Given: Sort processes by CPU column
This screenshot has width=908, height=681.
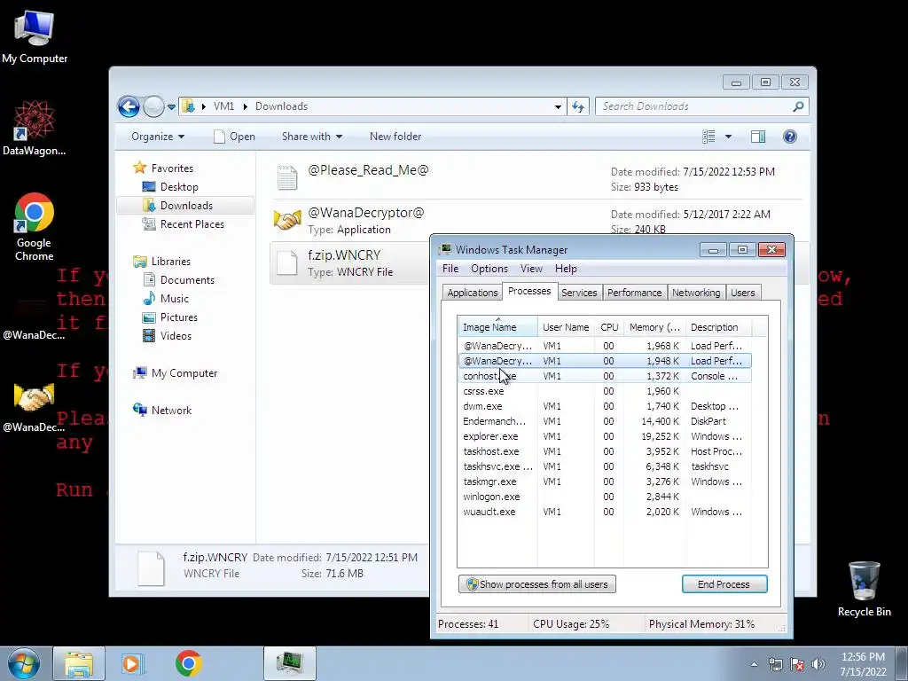Looking at the screenshot, I should pyautogui.click(x=609, y=327).
